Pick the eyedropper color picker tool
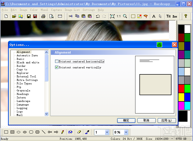Viewport: 193px width, 141px height. coord(87,132)
